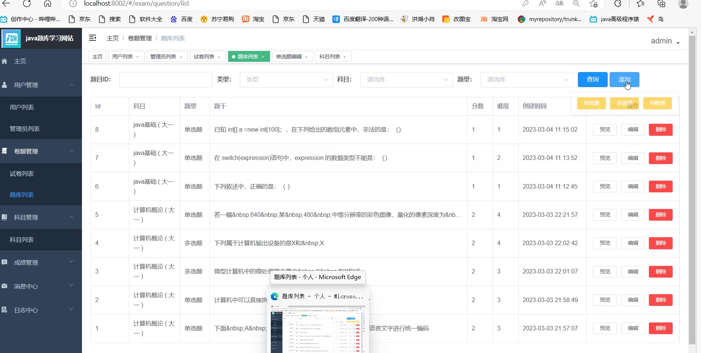Click the browser refresh icon
The image size is (701, 353).
(27, 4)
